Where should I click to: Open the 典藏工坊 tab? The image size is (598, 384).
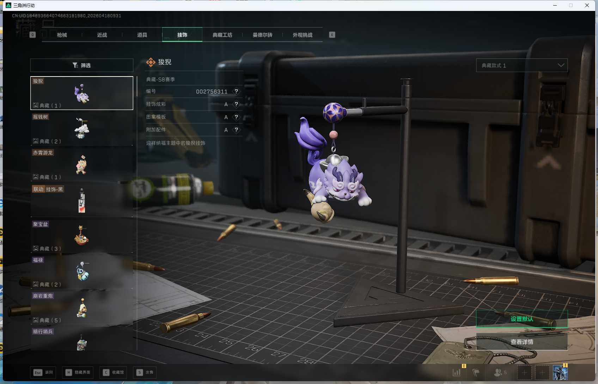[222, 35]
